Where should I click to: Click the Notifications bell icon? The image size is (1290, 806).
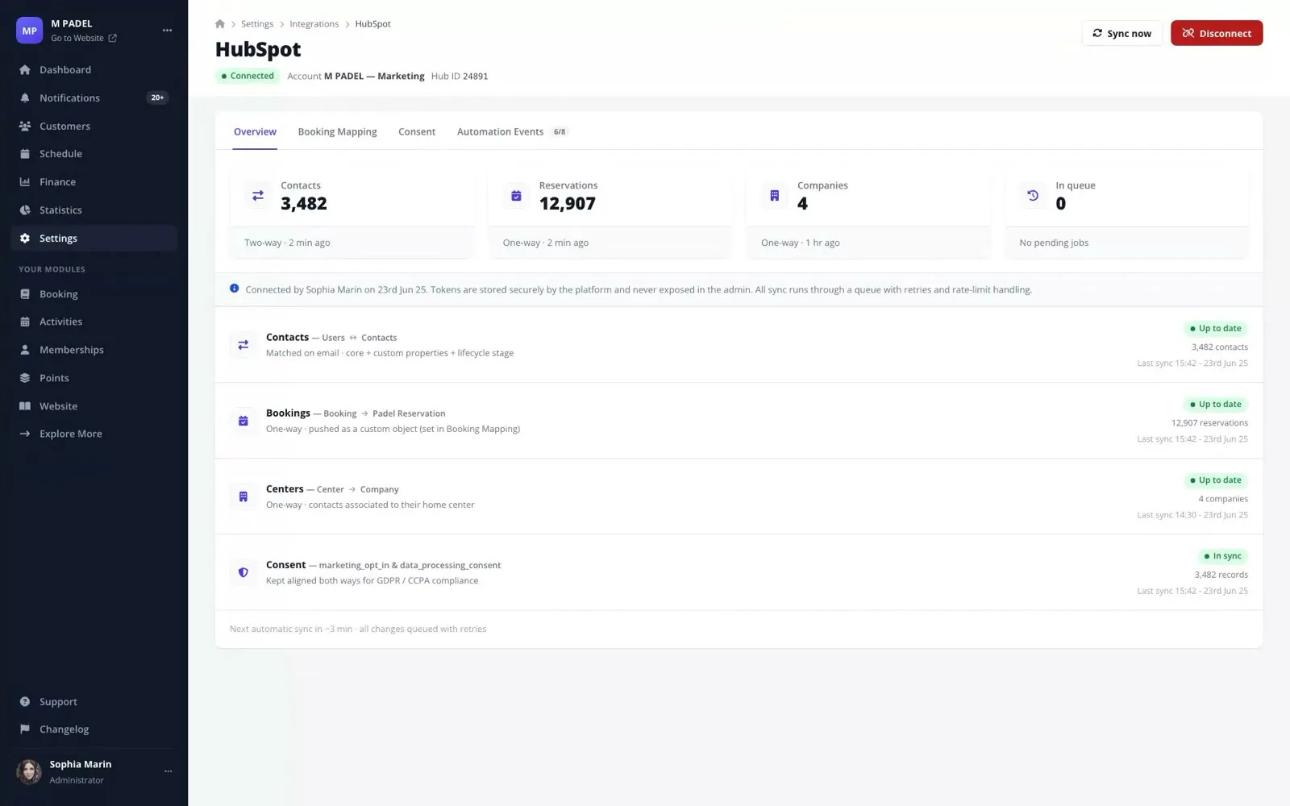(25, 98)
